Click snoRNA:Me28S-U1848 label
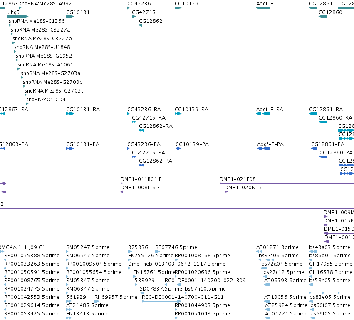This screenshot has height=320, width=354. point(42,47)
